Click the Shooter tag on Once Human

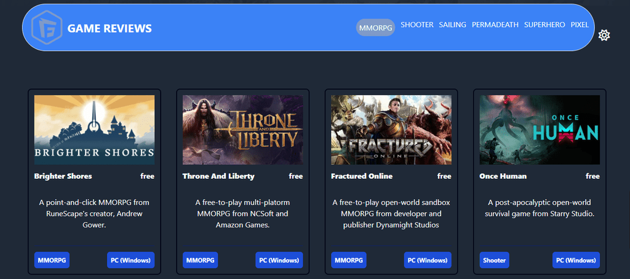point(494,260)
